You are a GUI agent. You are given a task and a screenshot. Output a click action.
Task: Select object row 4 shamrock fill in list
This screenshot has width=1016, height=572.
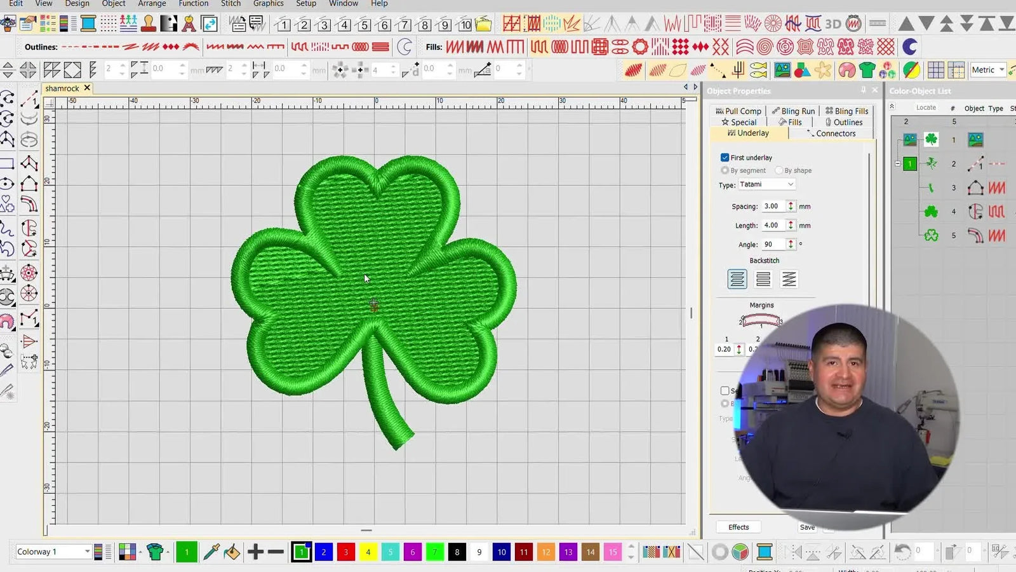tap(953, 212)
